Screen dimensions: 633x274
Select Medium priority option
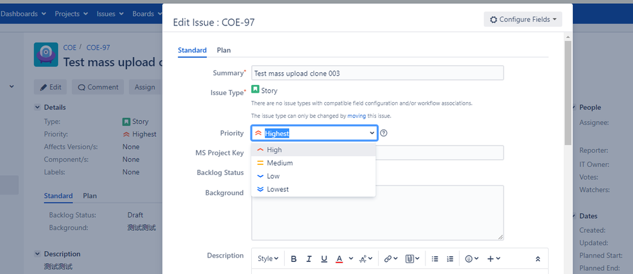coord(313,163)
